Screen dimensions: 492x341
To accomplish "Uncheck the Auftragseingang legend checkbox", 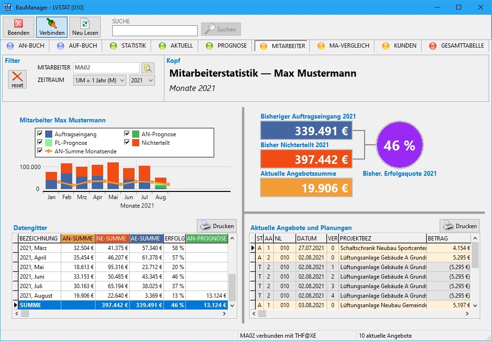I will [x=40, y=133].
